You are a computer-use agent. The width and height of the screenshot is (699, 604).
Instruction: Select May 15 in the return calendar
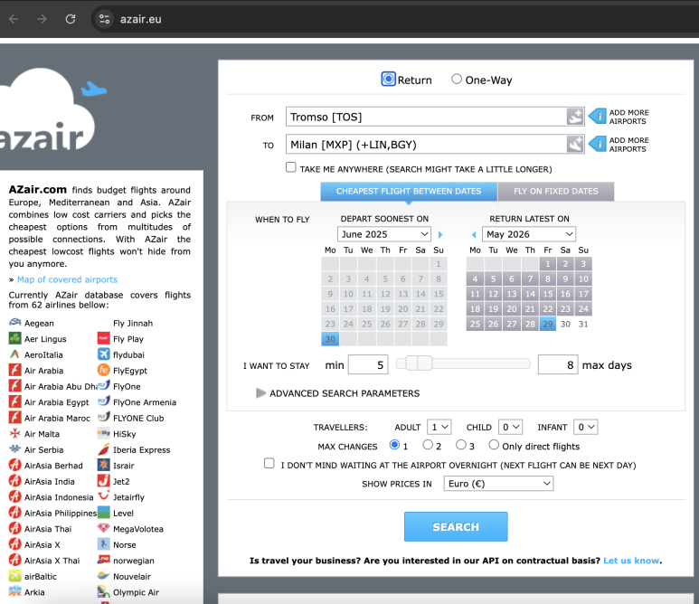(547, 294)
